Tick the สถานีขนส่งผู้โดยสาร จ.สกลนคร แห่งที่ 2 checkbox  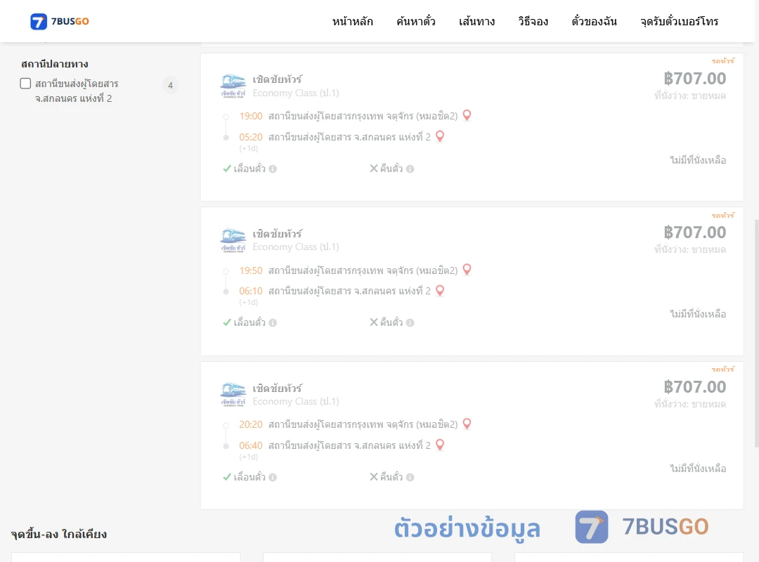pos(26,84)
